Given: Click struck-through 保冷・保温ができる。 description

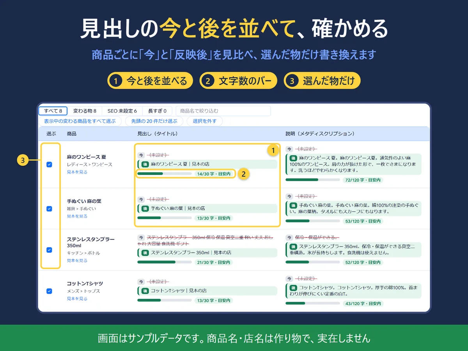Looking at the screenshot, I should 317,237.
